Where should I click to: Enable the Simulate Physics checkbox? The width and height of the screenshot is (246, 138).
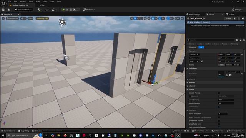(x=219, y=93)
